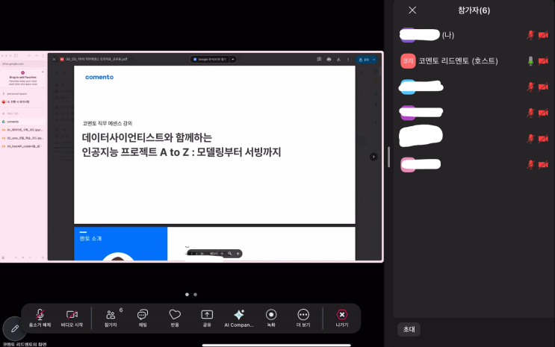
Task: Tap host's green microphone icon
Action: tap(531, 61)
